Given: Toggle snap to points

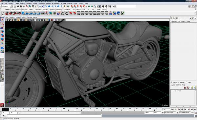Looking at the screenshot, I should tap(78, 6).
